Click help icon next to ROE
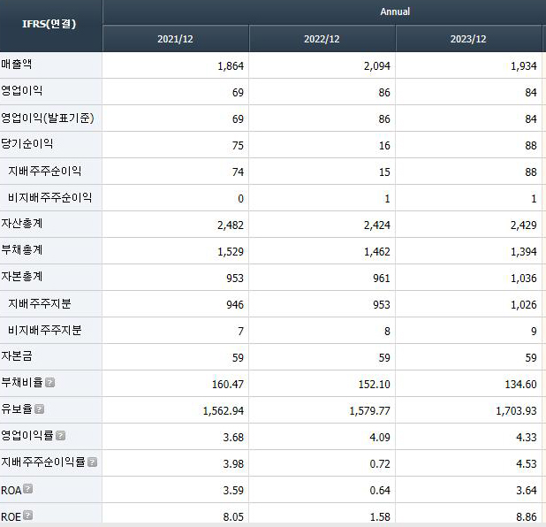Screen dimensions: 546x527 coord(28,516)
